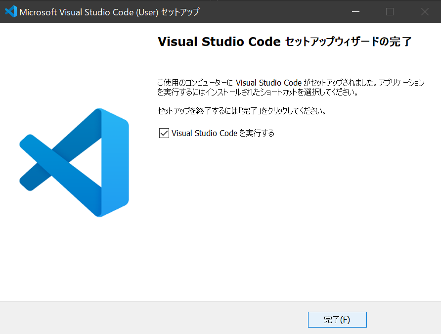The width and height of the screenshot is (441, 334).
Task: Click the 完了(F) button to finish setup
Action: [x=337, y=320]
